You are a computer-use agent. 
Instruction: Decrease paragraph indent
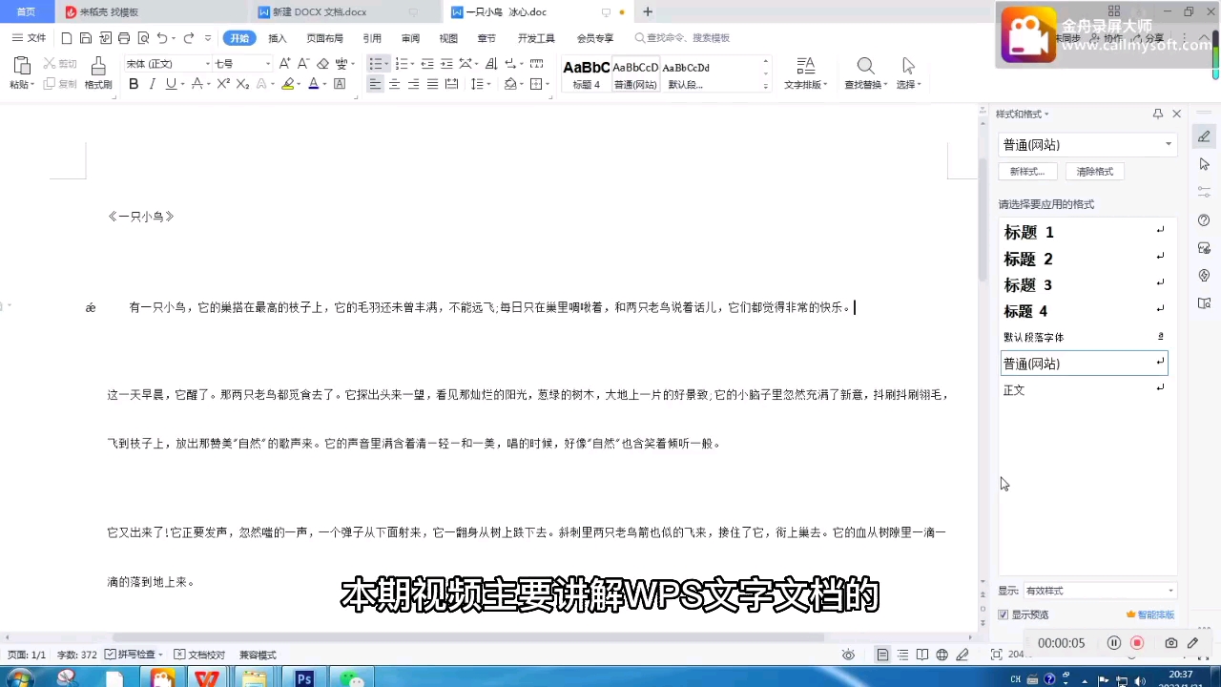[x=427, y=64]
